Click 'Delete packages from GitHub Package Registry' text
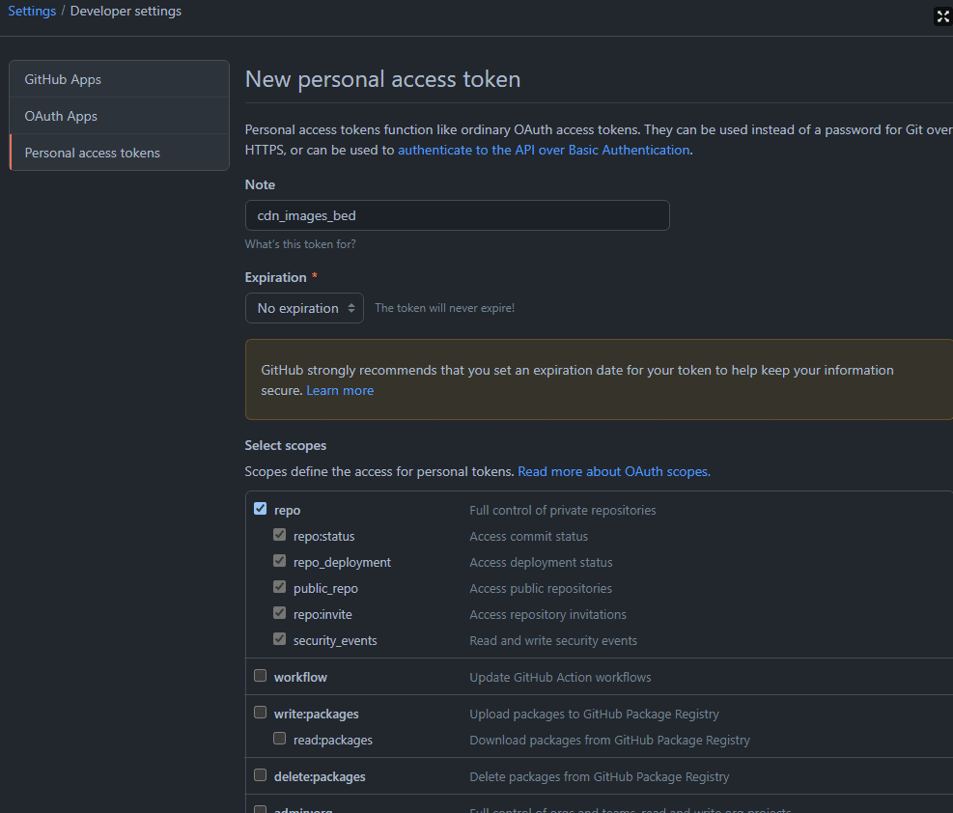953x813 pixels. pyautogui.click(x=600, y=776)
